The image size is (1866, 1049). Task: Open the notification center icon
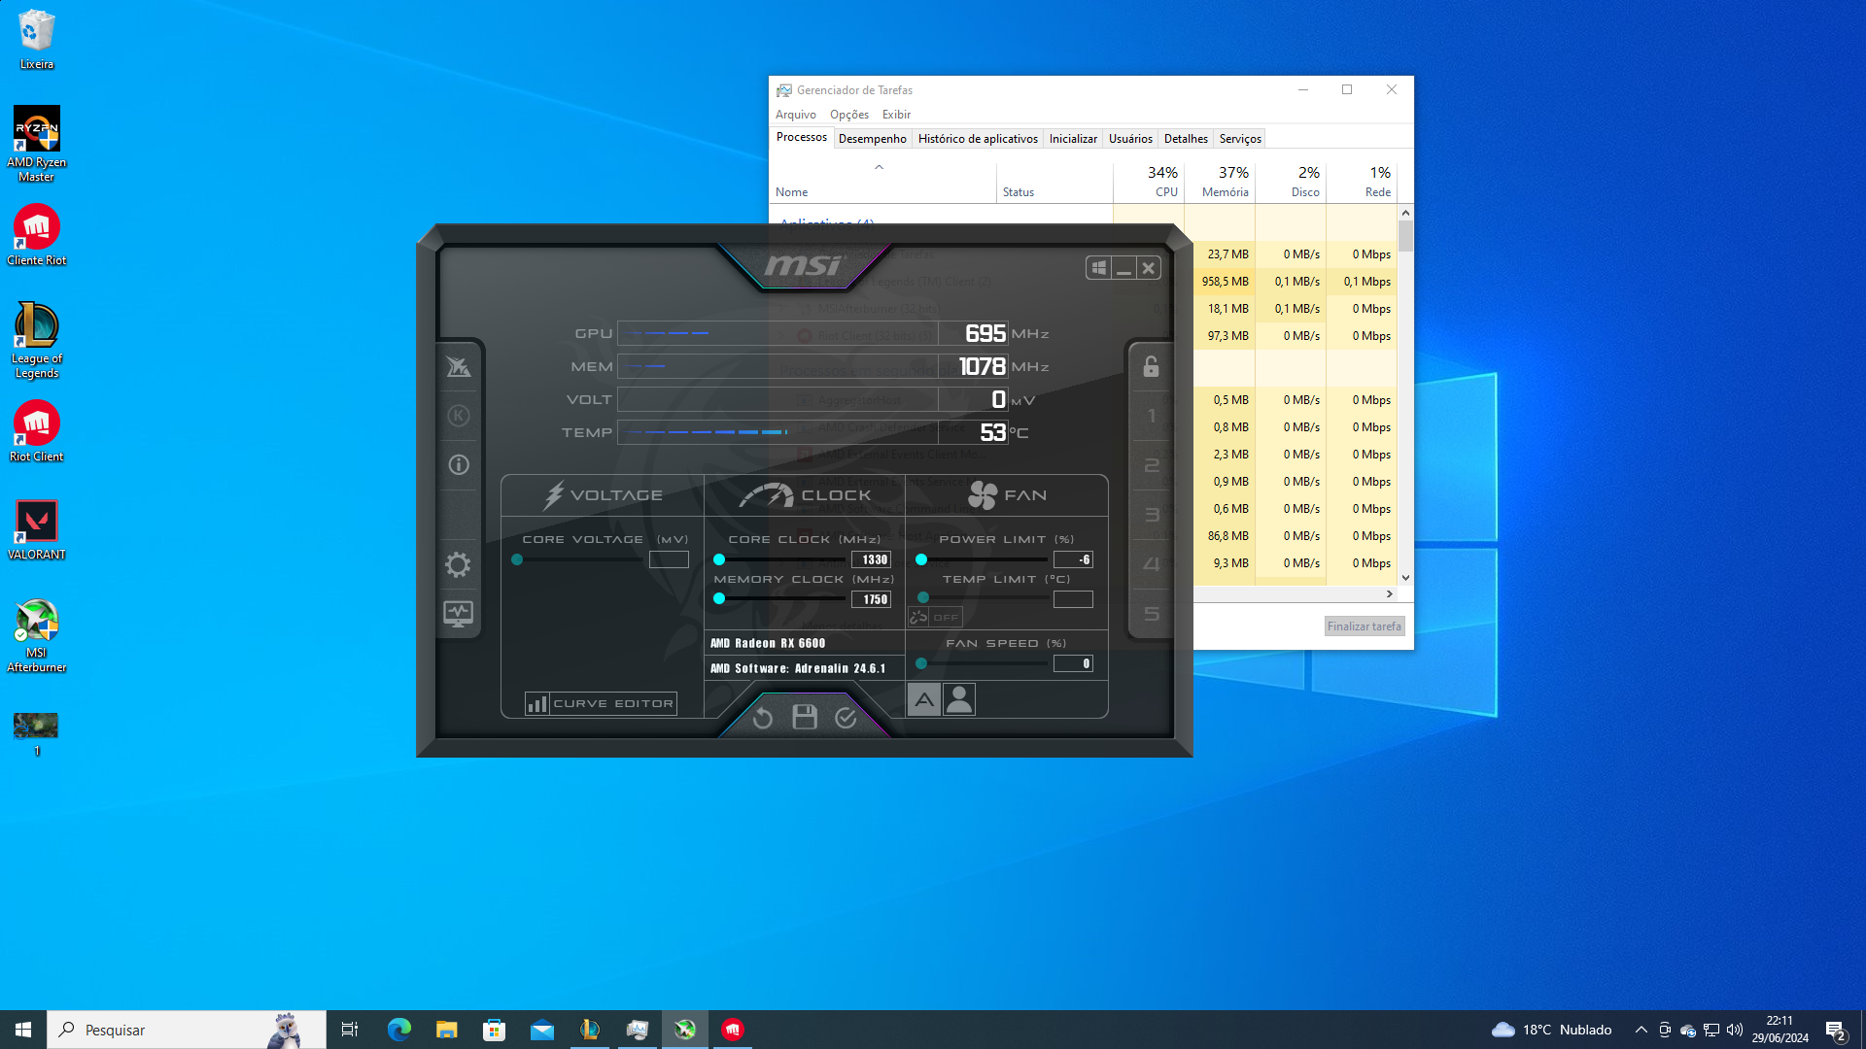1835,1030
